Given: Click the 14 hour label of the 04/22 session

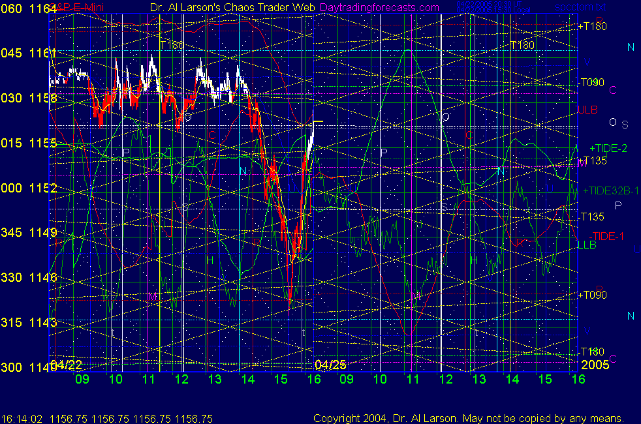Looking at the screenshot, I should pyautogui.click(x=248, y=379).
